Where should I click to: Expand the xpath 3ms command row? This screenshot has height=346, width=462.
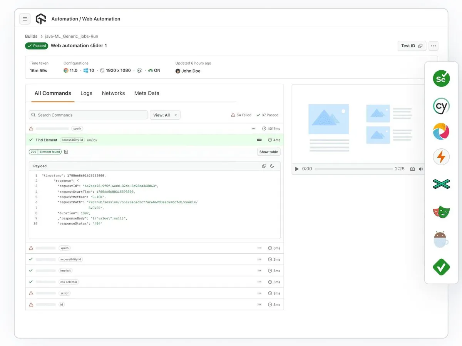tap(154, 248)
